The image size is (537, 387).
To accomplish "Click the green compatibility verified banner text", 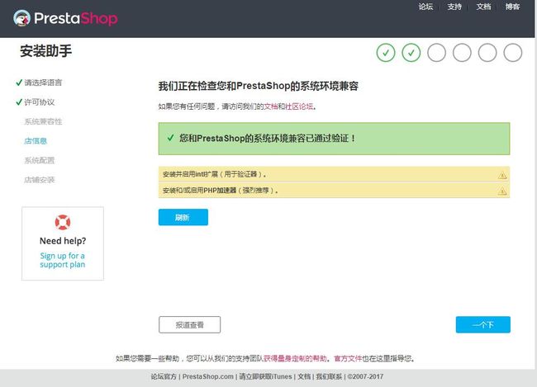I will [x=268, y=139].
